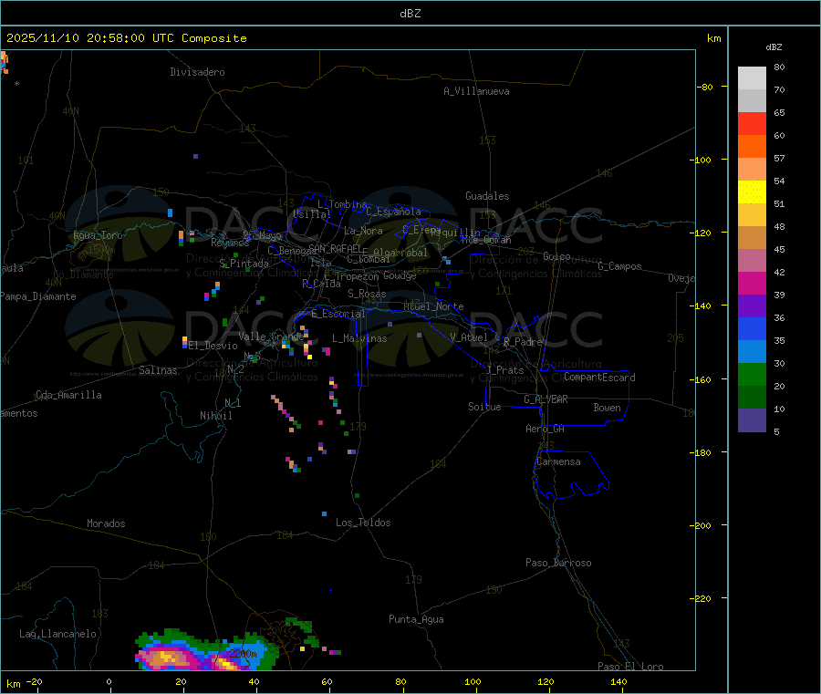Image resolution: width=821 pixels, height=694 pixels.
Task: Click the A_Villanueva map label
Action: pyautogui.click(x=476, y=91)
